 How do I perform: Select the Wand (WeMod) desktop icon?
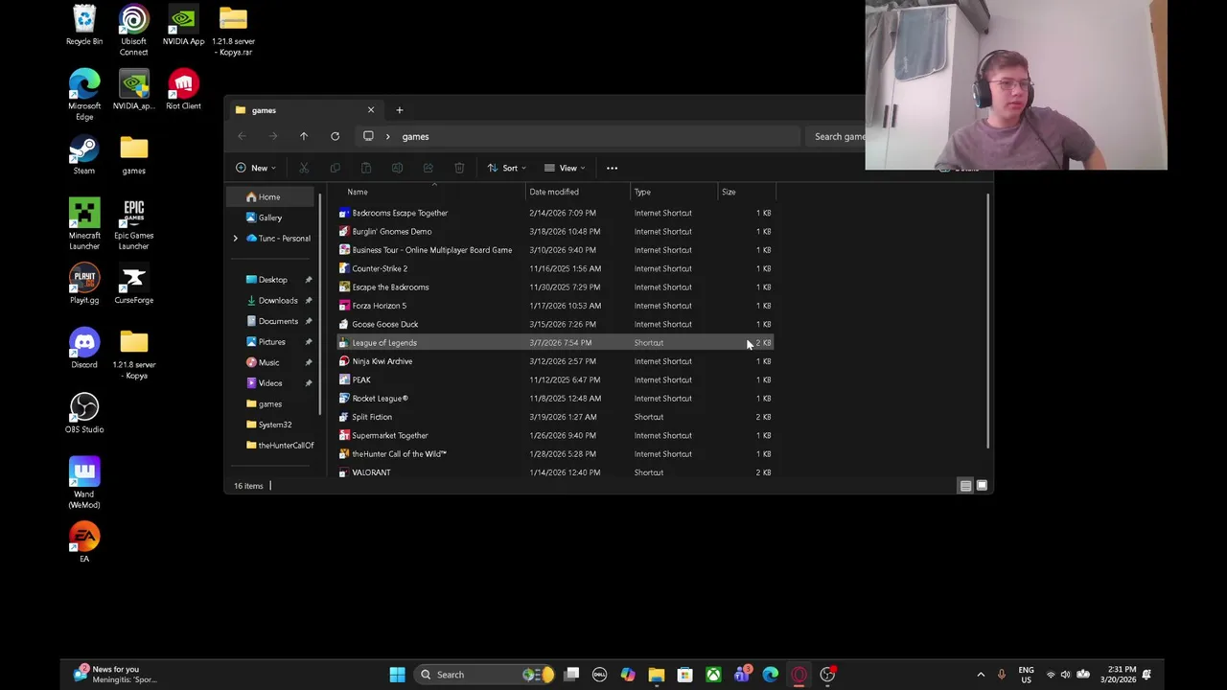click(x=84, y=483)
